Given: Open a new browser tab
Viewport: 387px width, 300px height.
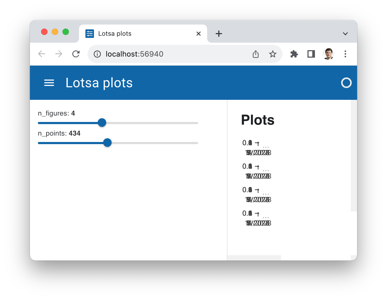Looking at the screenshot, I should [x=219, y=34].
